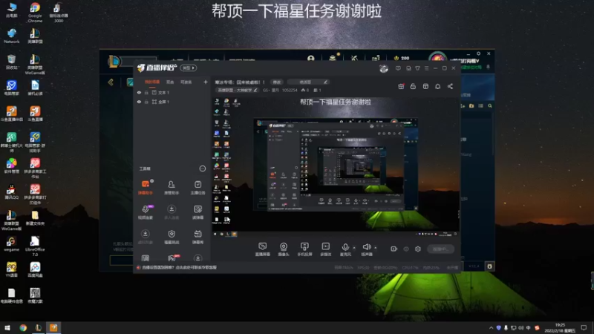Open the customer service link at bottom
Image resolution: width=594 pixels, height=334 pixels.
178,267
